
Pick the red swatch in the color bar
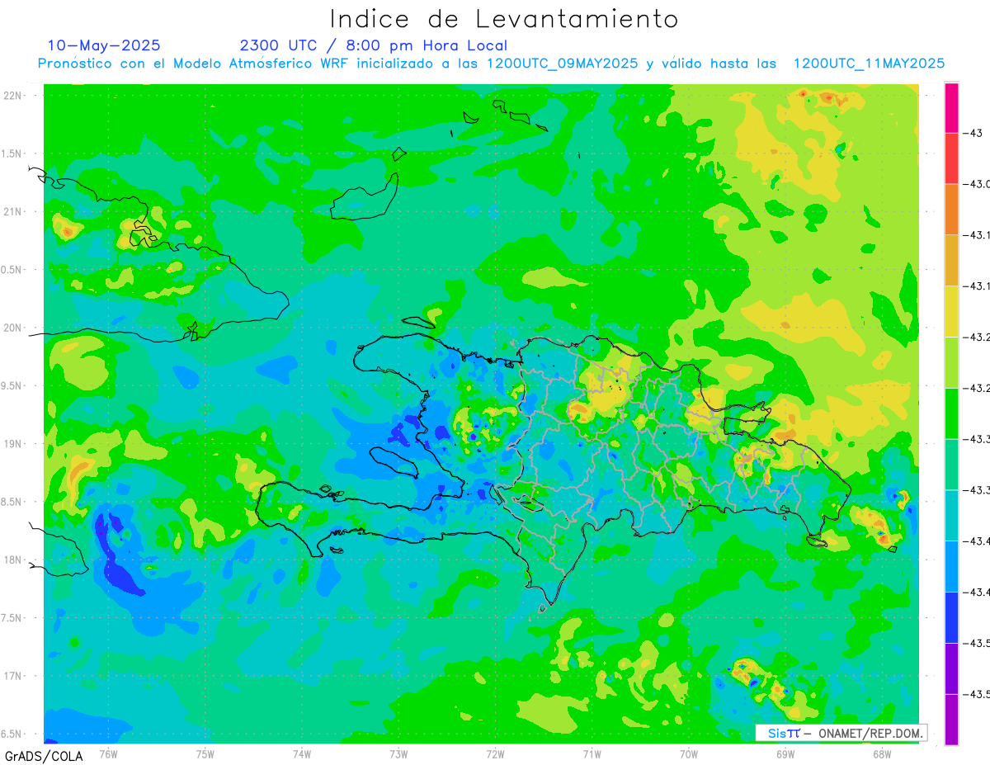point(951,158)
